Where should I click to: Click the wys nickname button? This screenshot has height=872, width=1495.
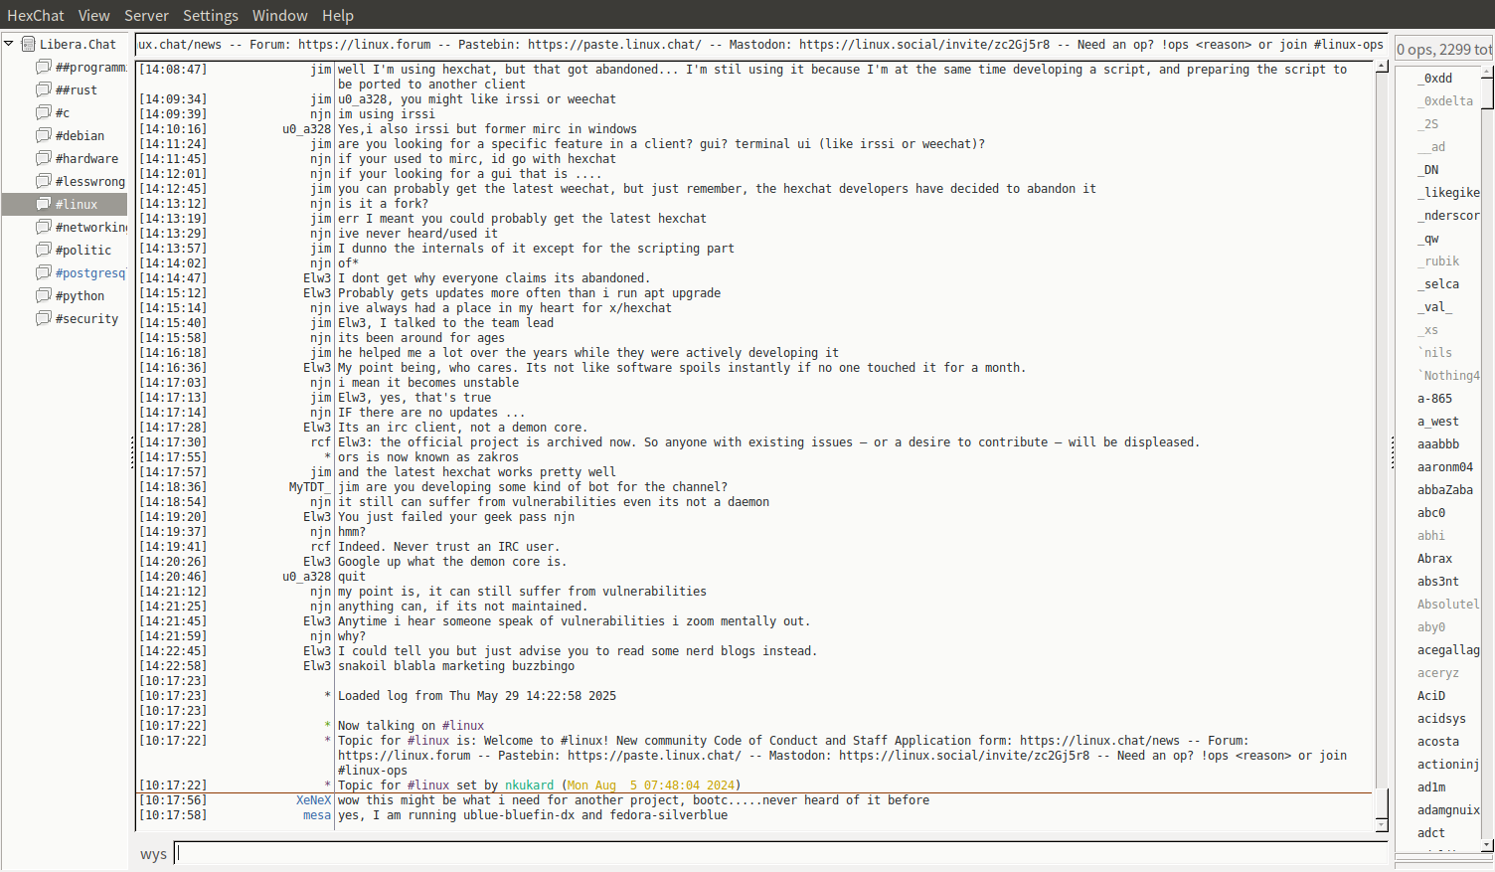153,854
